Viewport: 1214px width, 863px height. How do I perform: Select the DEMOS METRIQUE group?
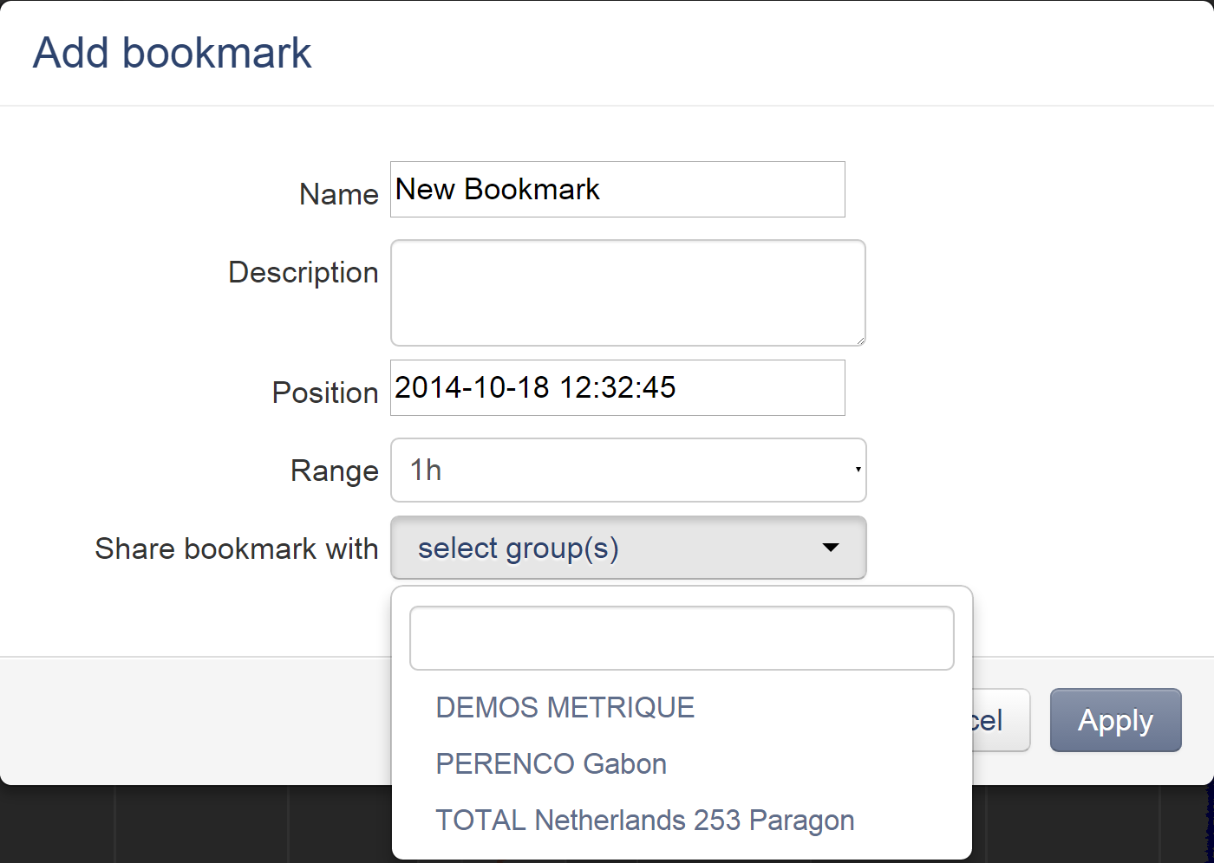click(565, 707)
